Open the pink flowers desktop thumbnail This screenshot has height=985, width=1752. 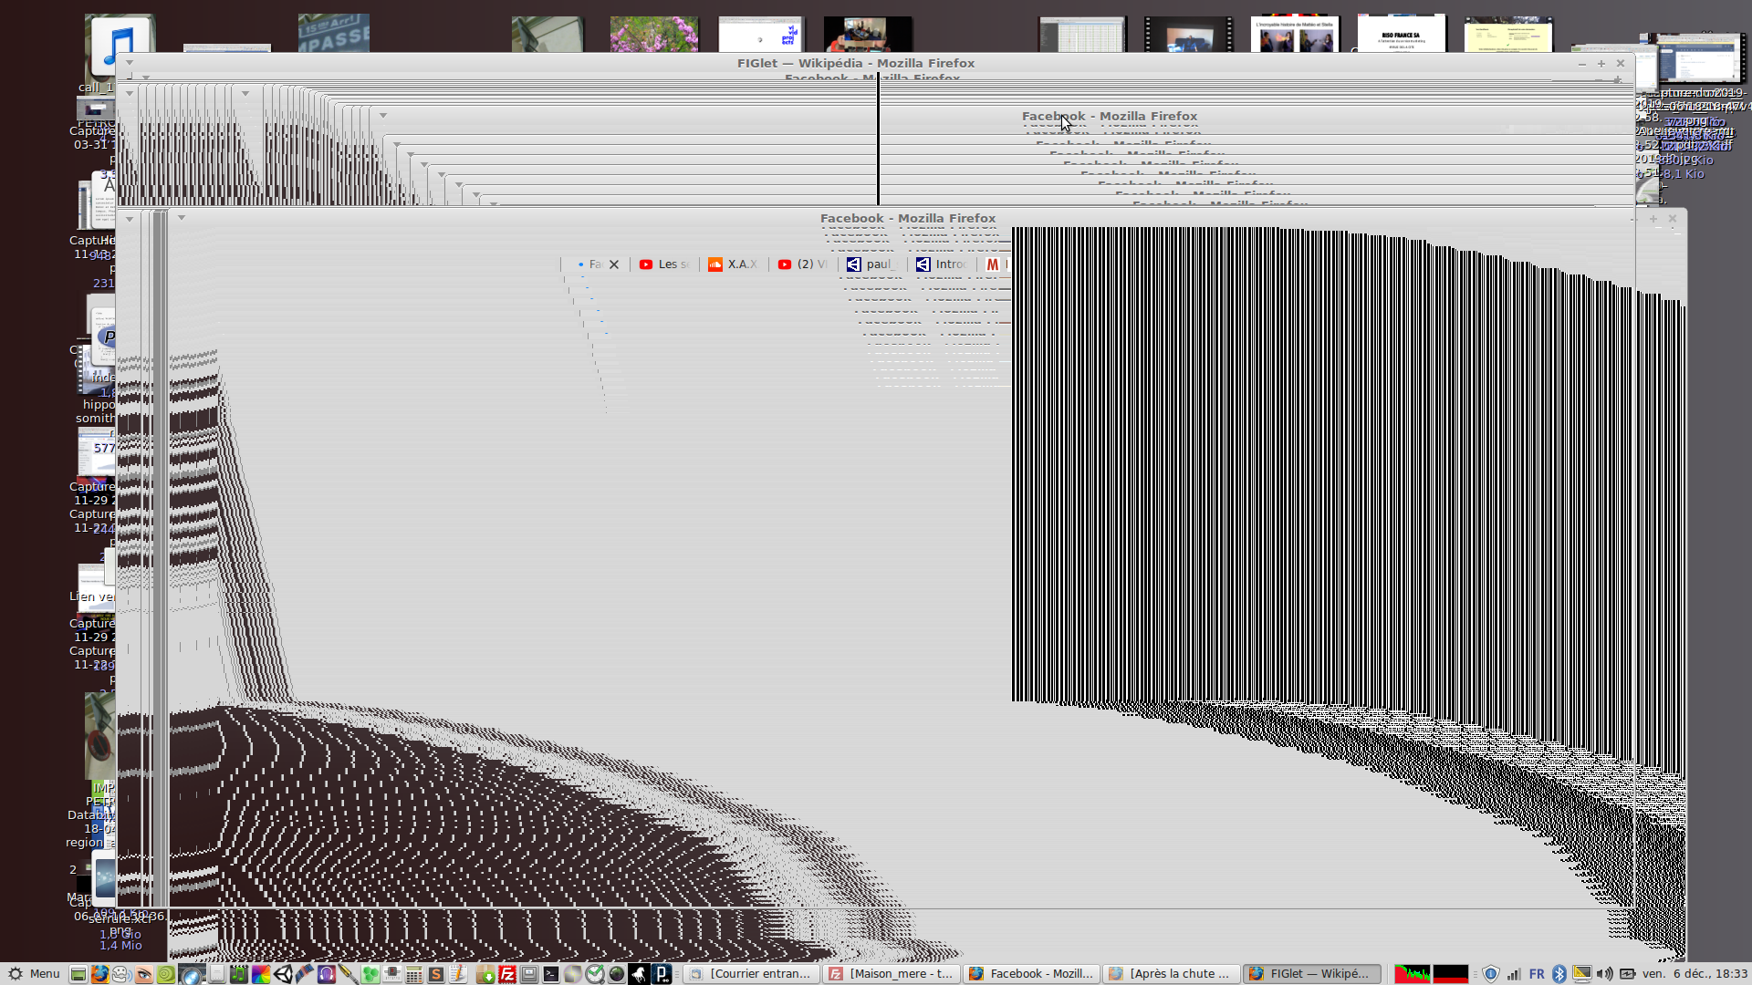(653, 35)
